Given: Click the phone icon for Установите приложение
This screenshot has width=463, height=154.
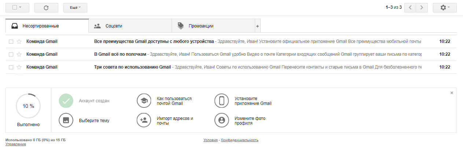Looking at the screenshot, I should pos(222,101).
